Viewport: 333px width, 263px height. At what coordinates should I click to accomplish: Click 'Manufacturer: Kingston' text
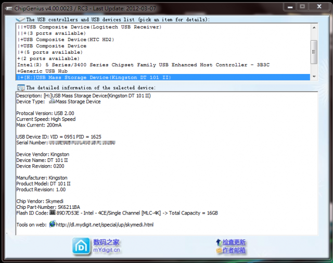pyautogui.click(x=42, y=178)
